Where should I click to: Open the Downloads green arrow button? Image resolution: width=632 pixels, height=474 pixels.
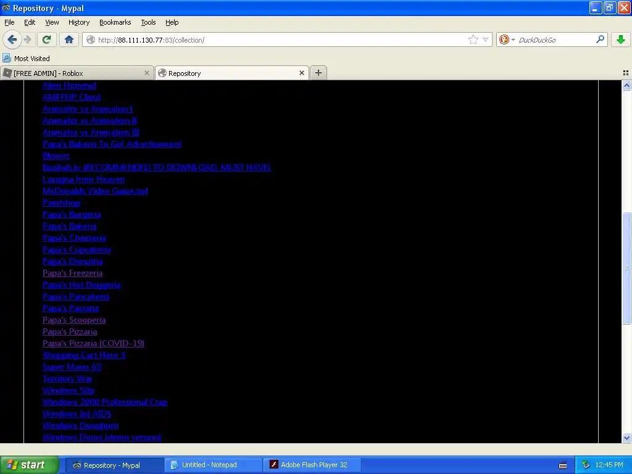(x=621, y=39)
